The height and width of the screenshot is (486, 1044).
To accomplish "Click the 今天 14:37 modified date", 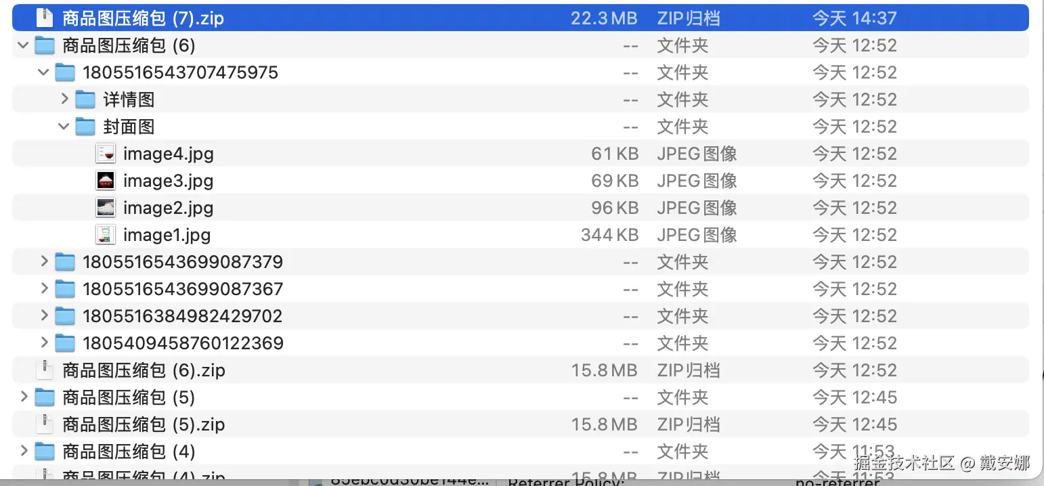I will click(854, 18).
